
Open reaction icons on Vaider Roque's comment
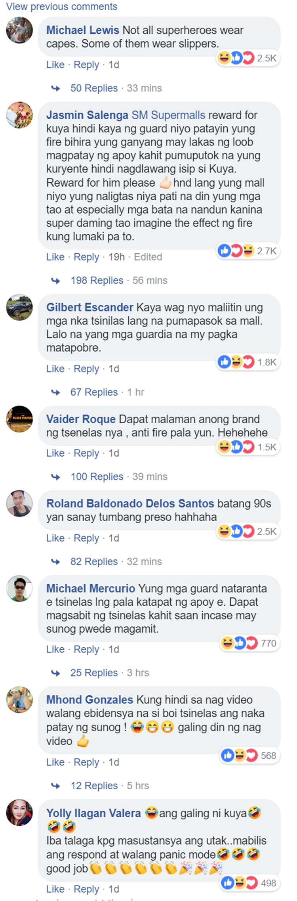click(236, 447)
